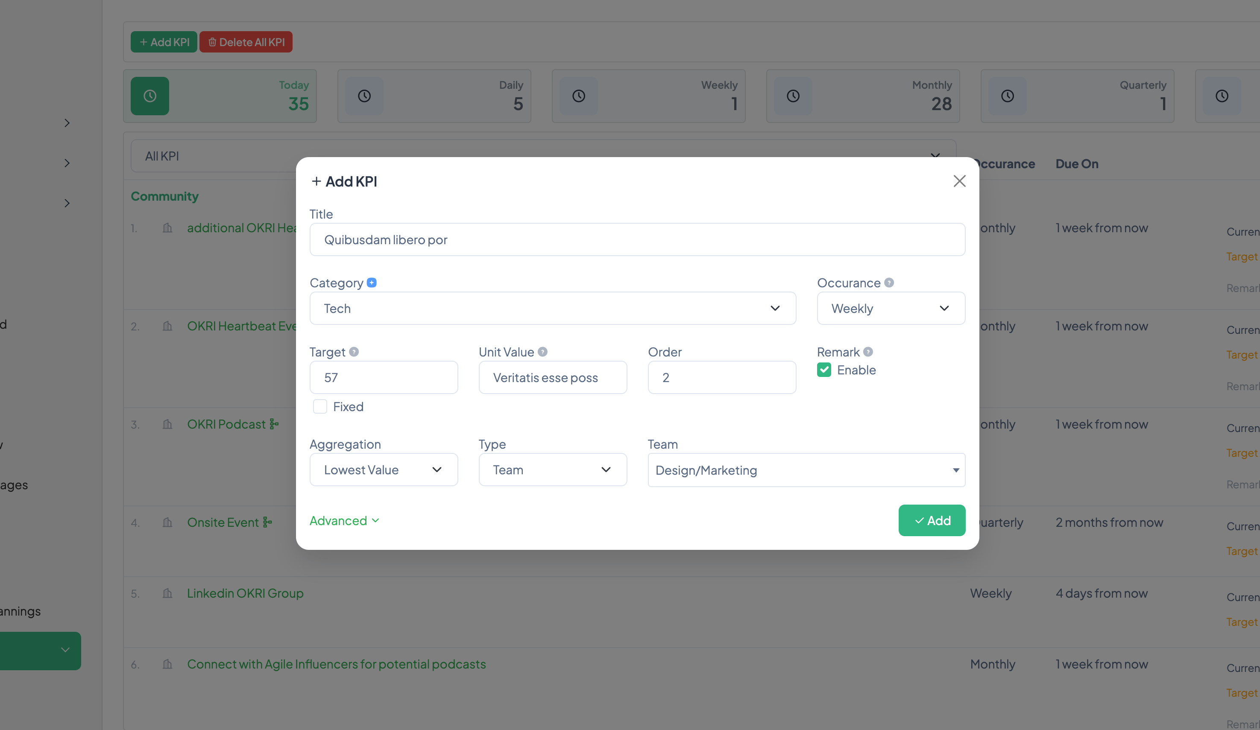Expand the Advanced options section
This screenshot has height=730, width=1260.
point(344,521)
